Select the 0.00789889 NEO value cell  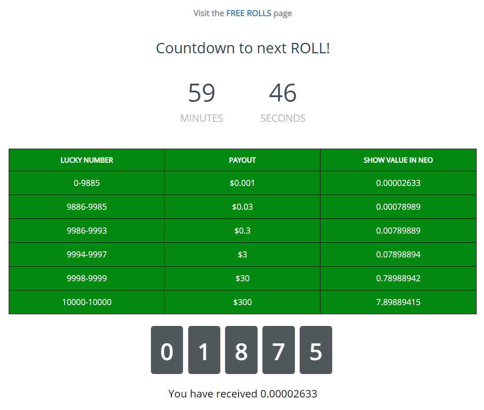398,231
